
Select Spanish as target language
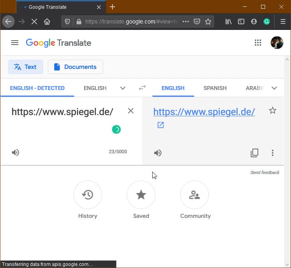pyautogui.click(x=215, y=88)
